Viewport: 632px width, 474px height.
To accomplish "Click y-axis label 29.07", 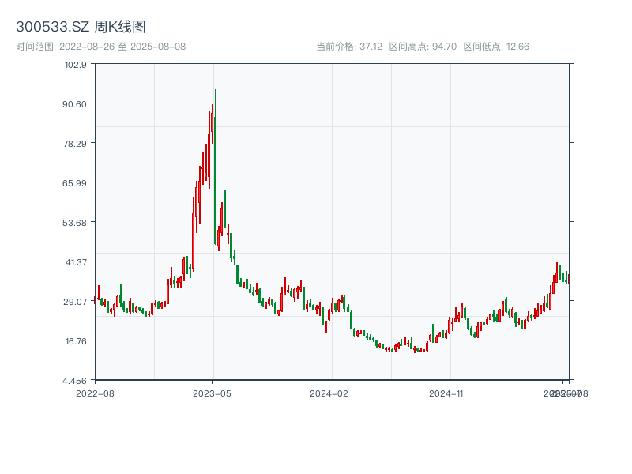I will point(74,302).
